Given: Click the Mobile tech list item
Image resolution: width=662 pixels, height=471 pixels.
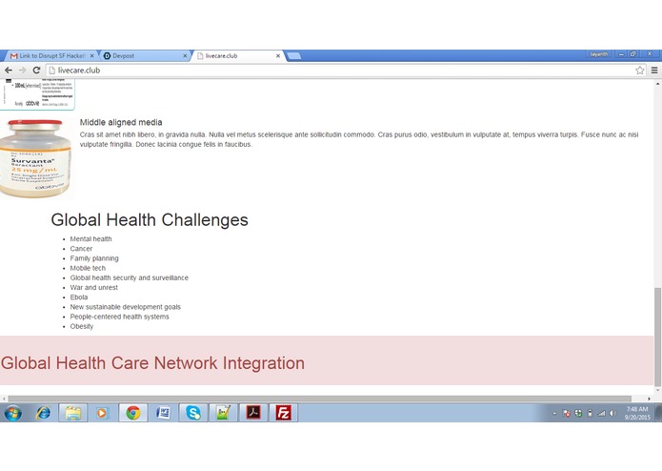Looking at the screenshot, I should [x=88, y=268].
